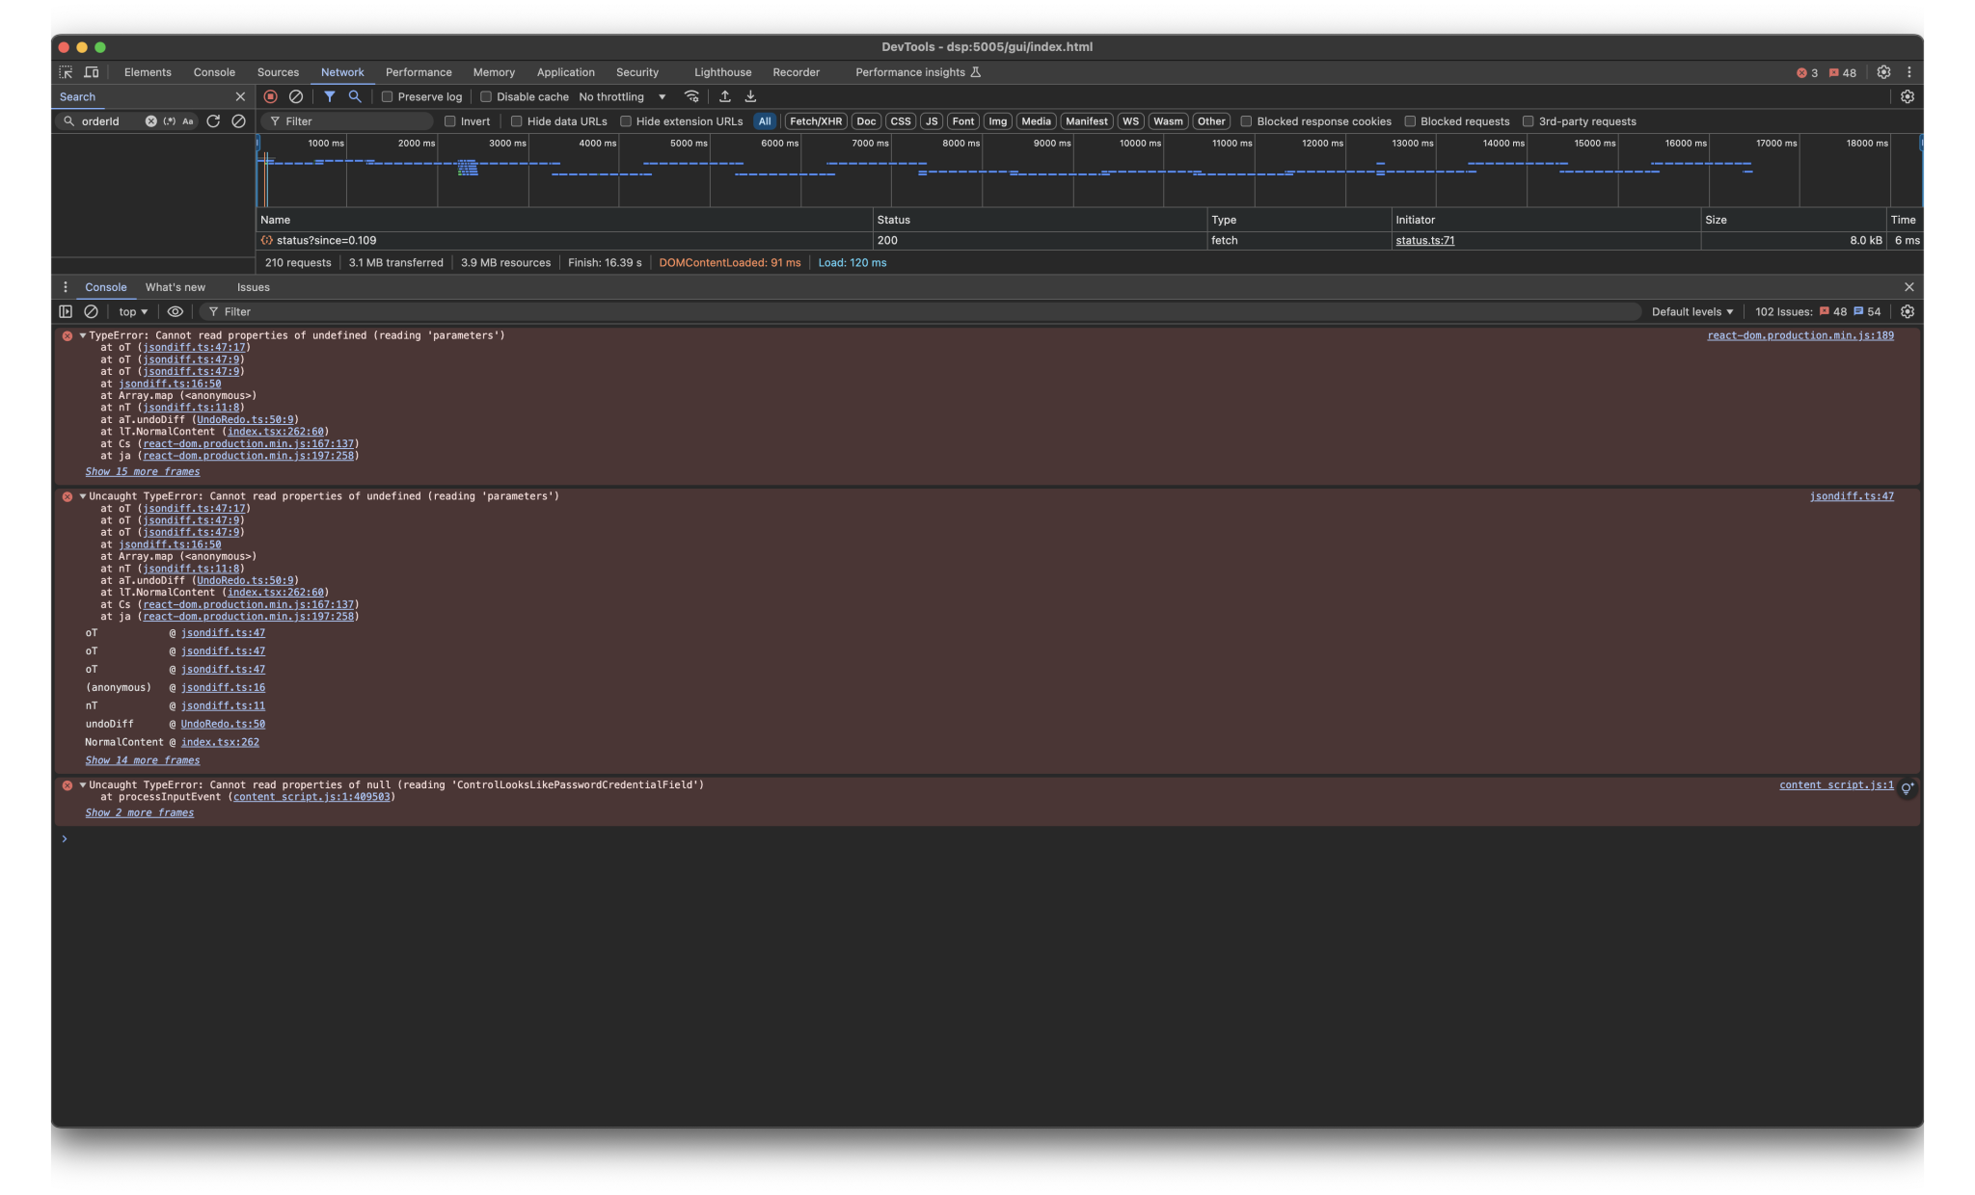The height and width of the screenshot is (1195, 1975).
Task: Filter requests by Fetch/XHR
Action: point(816,121)
